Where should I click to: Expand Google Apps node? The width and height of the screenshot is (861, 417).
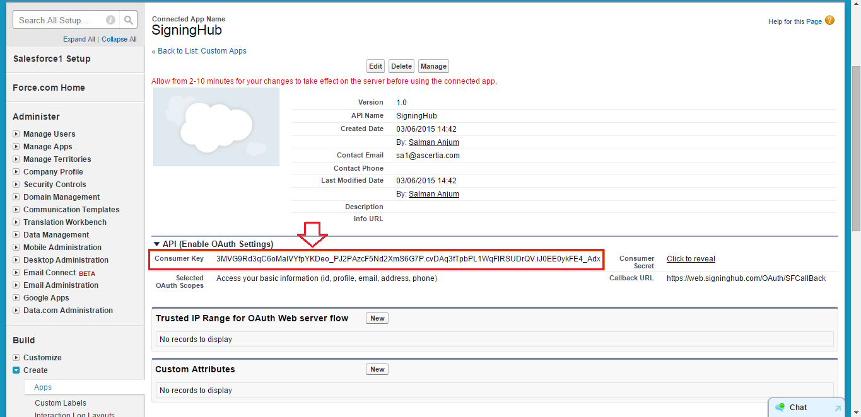tap(16, 298)
